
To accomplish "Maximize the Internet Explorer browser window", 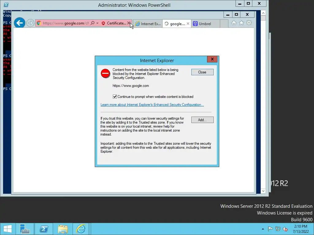I will tap(236, 15).
